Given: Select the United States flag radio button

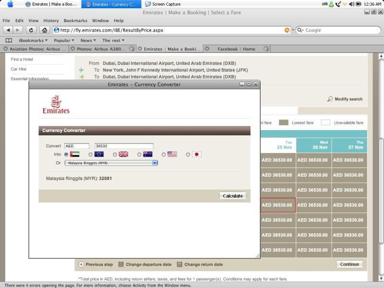Looking at the screenshot, I should [x=164, y=155].
